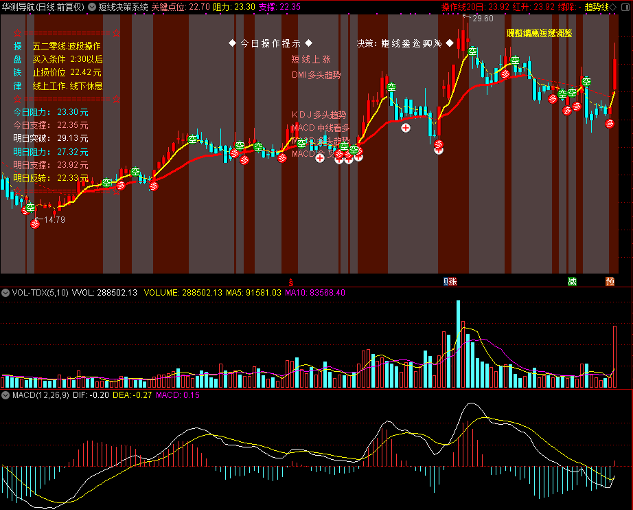The image size is (633, 510).
Task: Select the 多 signal at the 14.79 low
Action: pyautogui.click(x=35, y=224)
